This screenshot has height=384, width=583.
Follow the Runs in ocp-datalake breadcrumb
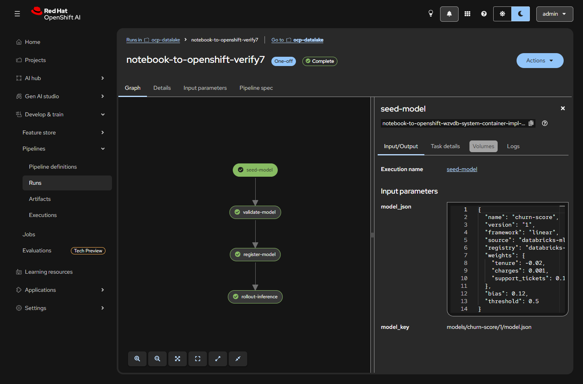click(x=153, y=40)
